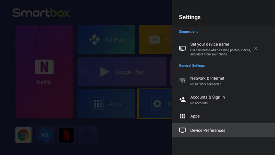275x155 pixels.
Task: Click the Smartbox logo
Action: coord(41,13)
